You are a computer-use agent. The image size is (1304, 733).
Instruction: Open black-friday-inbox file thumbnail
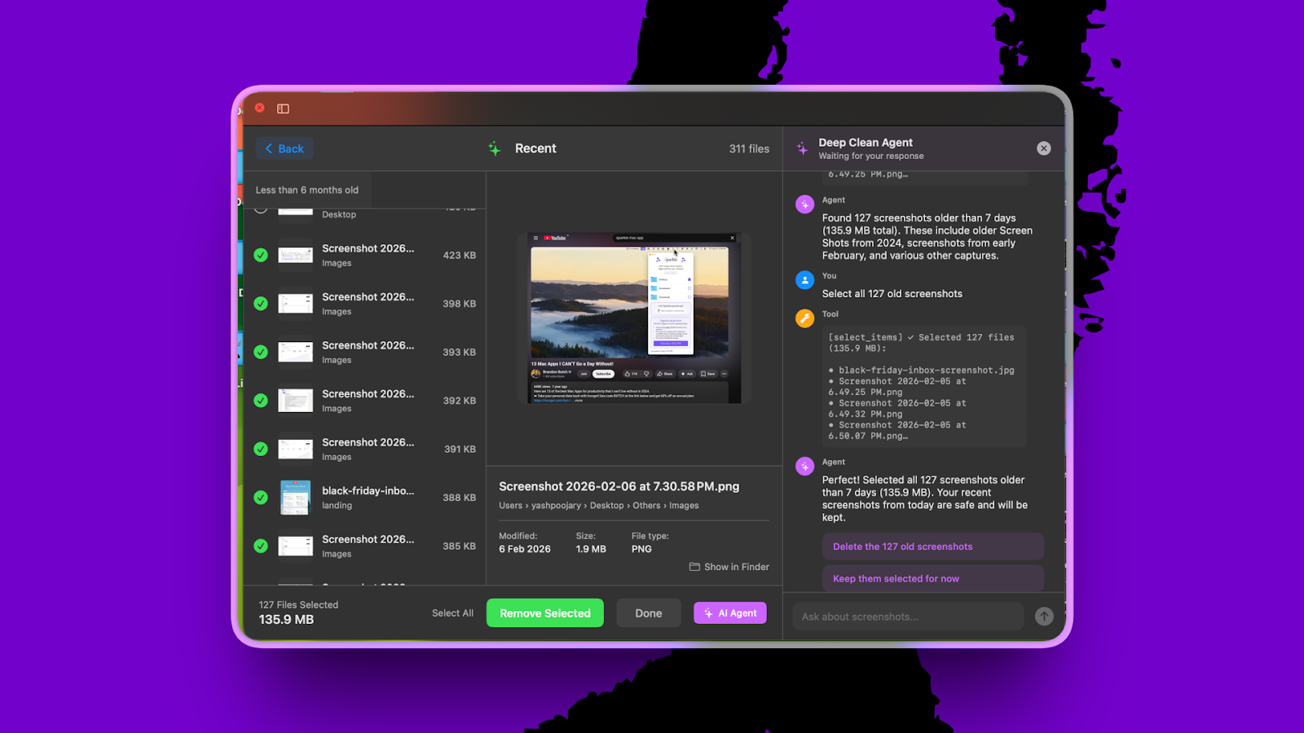pos(295,498)
